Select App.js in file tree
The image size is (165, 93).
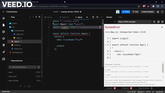[x=24, y=41]
